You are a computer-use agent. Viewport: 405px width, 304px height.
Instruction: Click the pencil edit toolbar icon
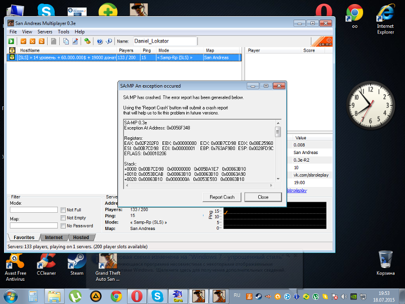tap(75, 42)
